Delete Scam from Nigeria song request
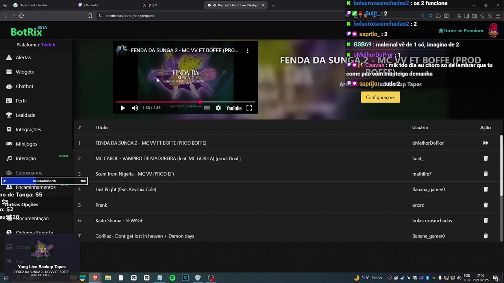504x283 pixels. point(485,174)
